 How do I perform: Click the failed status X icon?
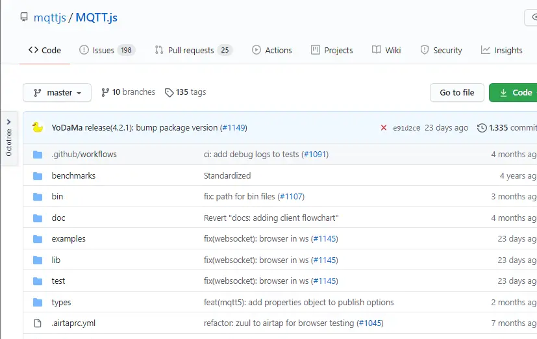tap(384, 128)
